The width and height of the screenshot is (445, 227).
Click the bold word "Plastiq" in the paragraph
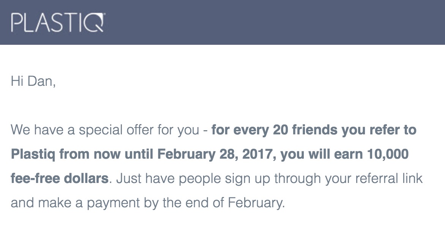(33, 154)
